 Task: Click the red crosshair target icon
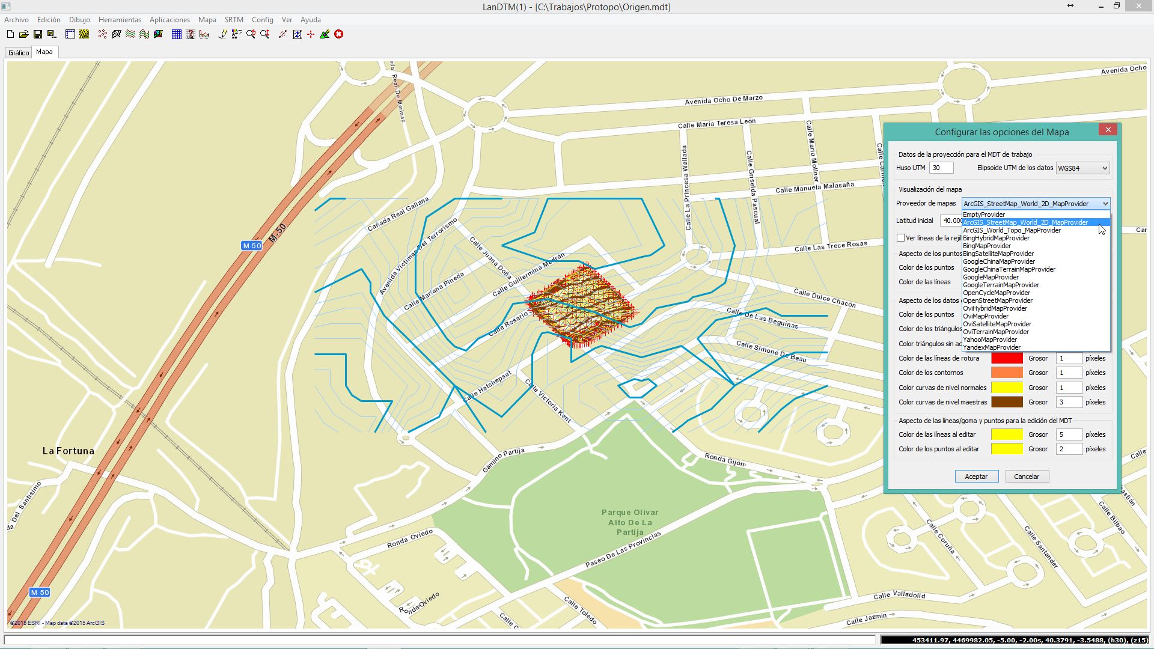point(311,34)
